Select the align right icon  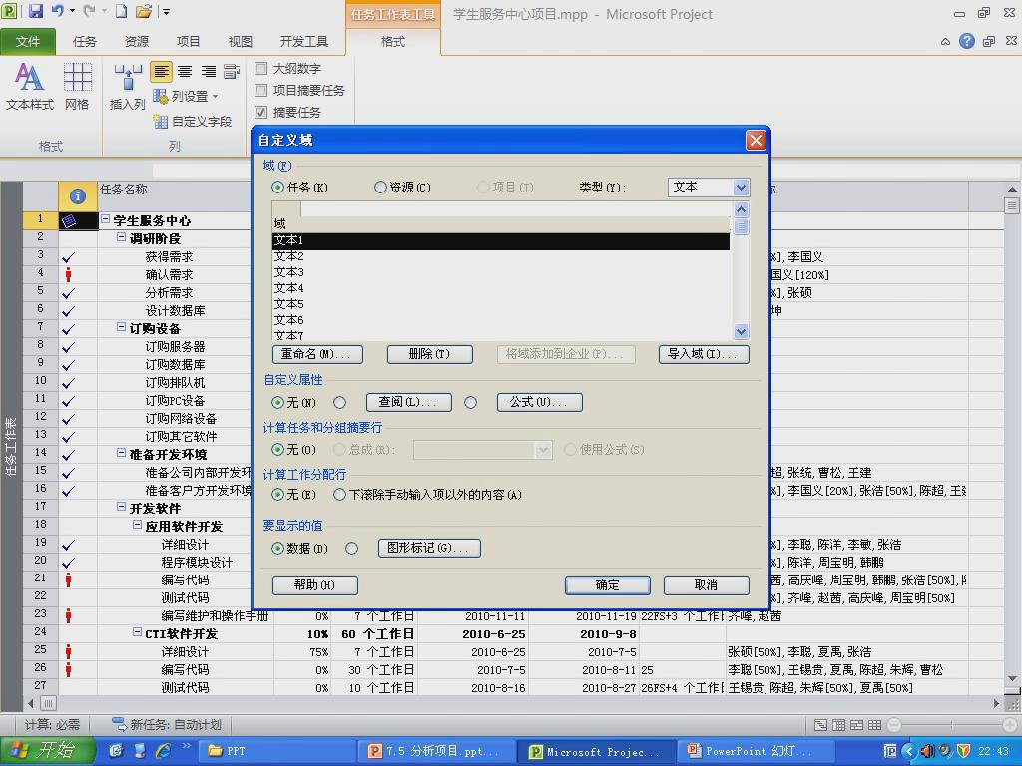coord(209,71)
